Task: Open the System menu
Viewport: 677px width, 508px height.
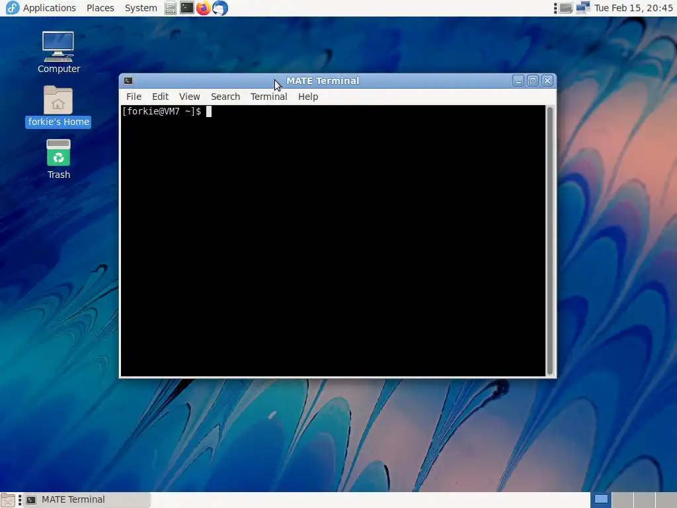Action: (x=141, y=8)
